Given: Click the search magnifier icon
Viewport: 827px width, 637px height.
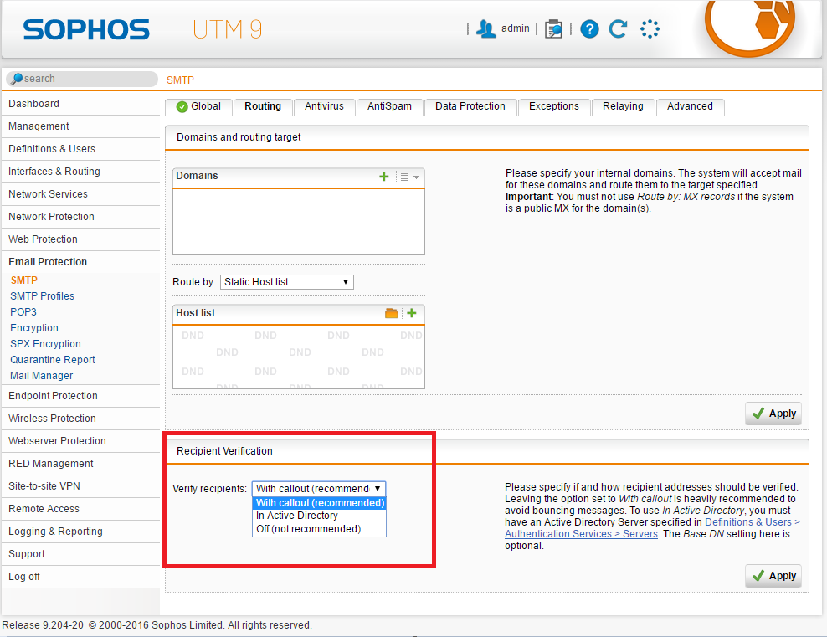Looking at the screenshot, I should coord(17,79).
